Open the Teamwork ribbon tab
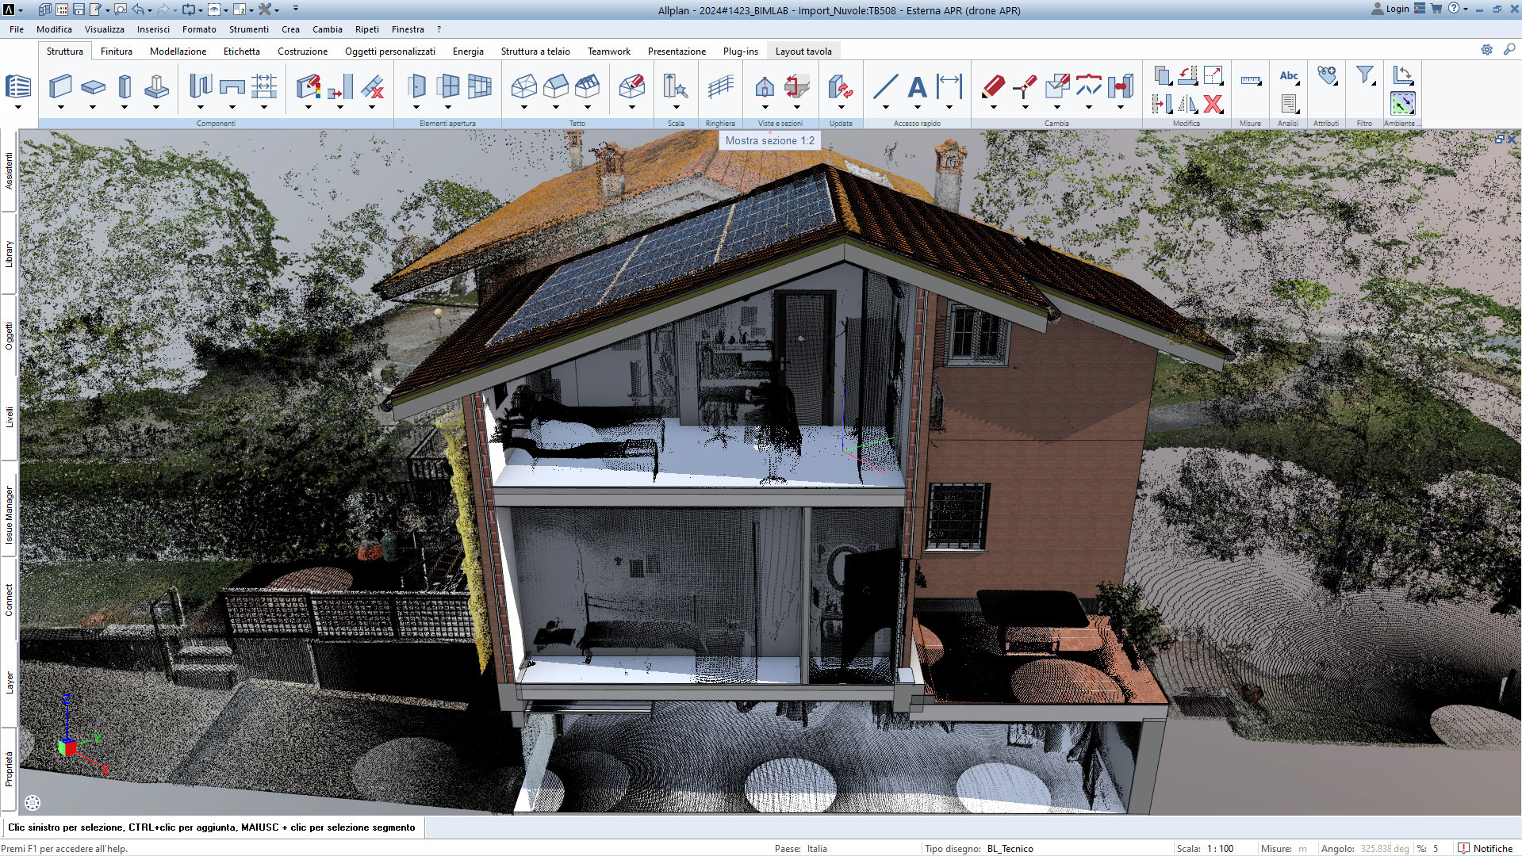 coord(608,51)
